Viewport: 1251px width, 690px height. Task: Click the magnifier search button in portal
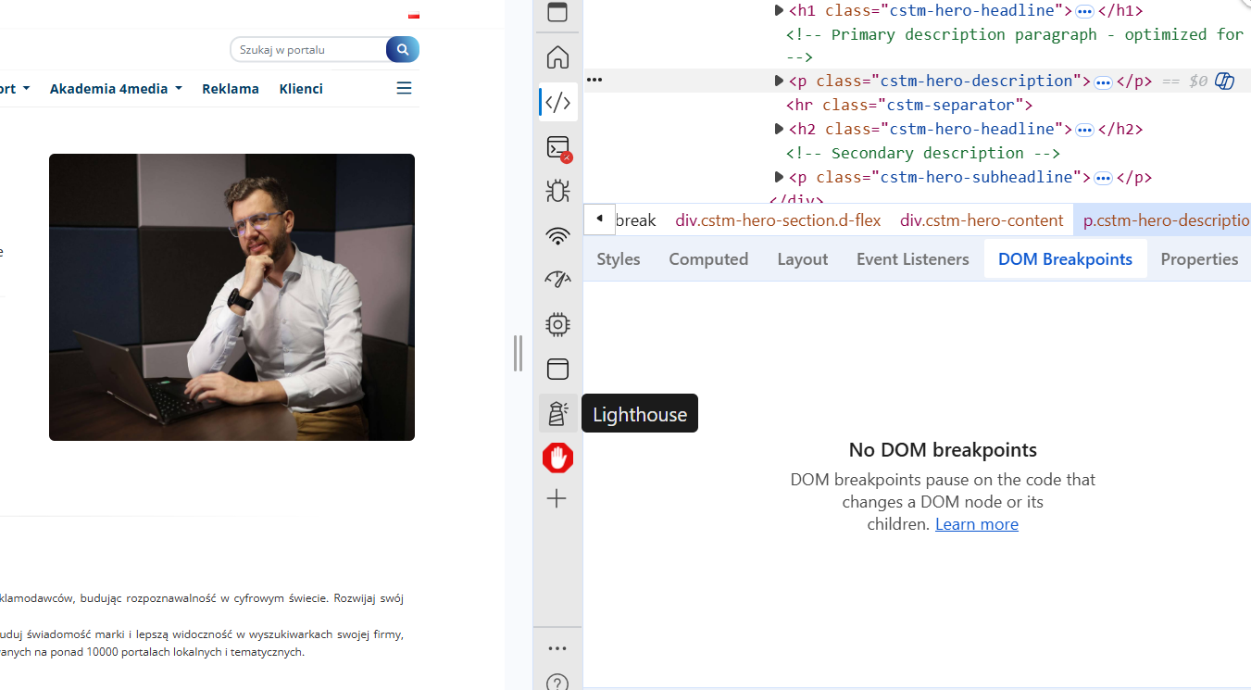pyautogui.click(x=403, y=49)
